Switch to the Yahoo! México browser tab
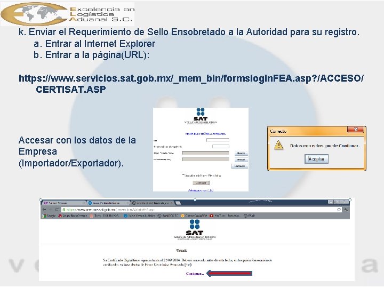This screenshot has height=288, width=384. (x=63, y=203)
